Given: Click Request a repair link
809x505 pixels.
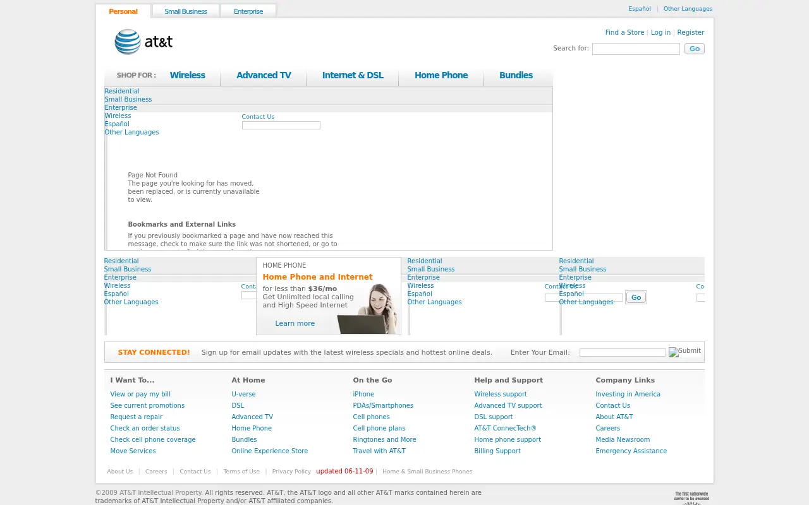Looking at the screenshot, I should (136, 417).
